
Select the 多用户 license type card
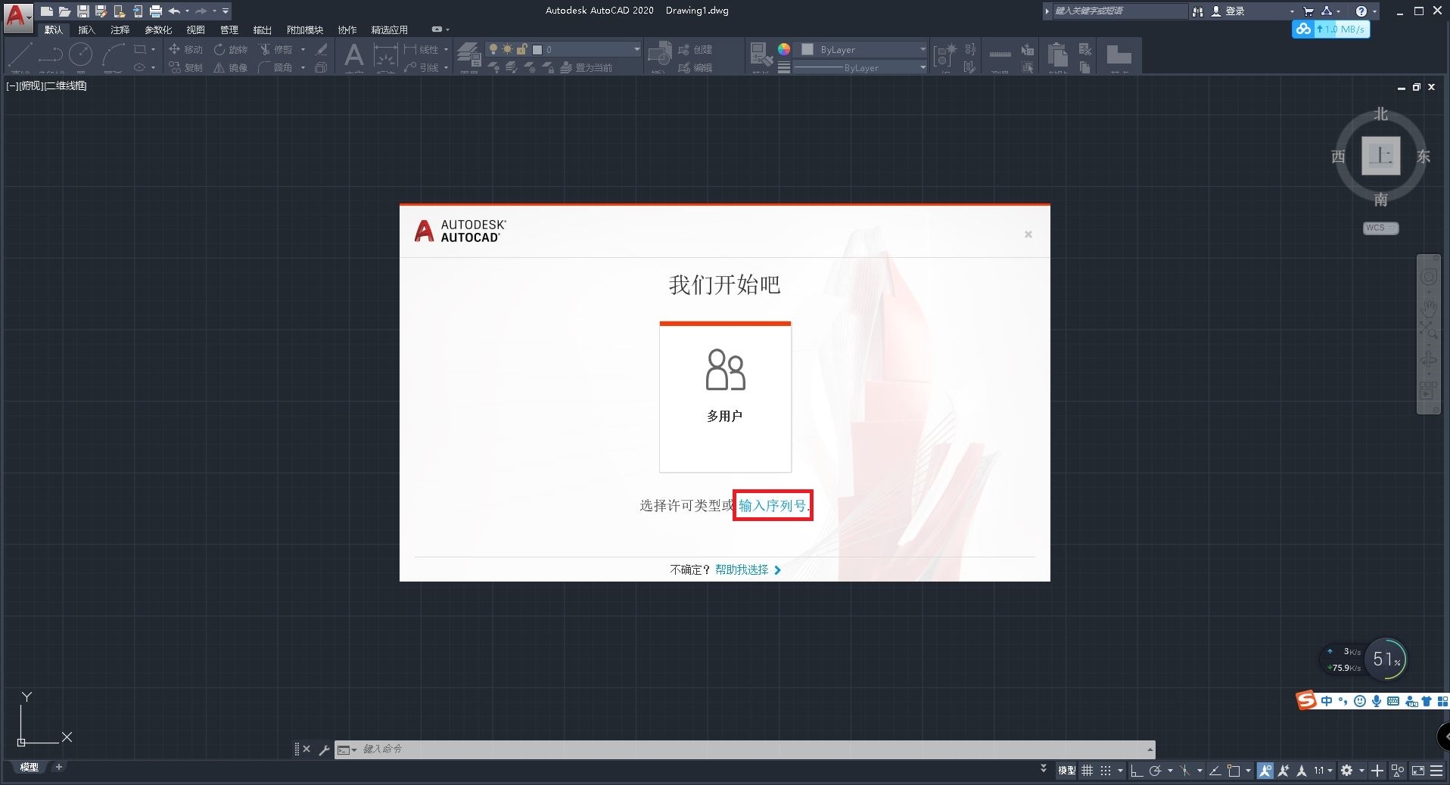(725, 397)
